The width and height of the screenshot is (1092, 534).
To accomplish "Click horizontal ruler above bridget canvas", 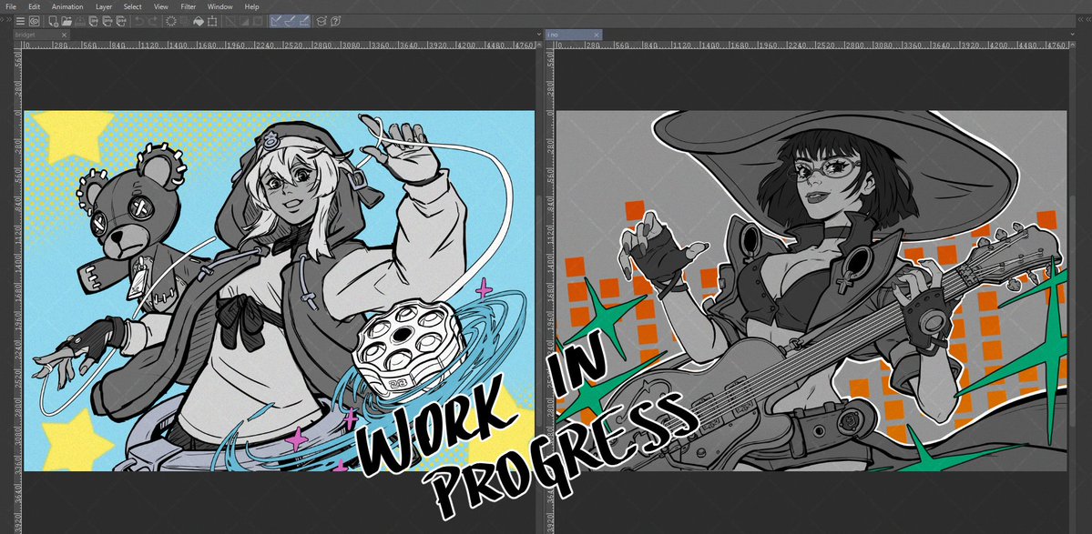I will click(x=279, y=45).
